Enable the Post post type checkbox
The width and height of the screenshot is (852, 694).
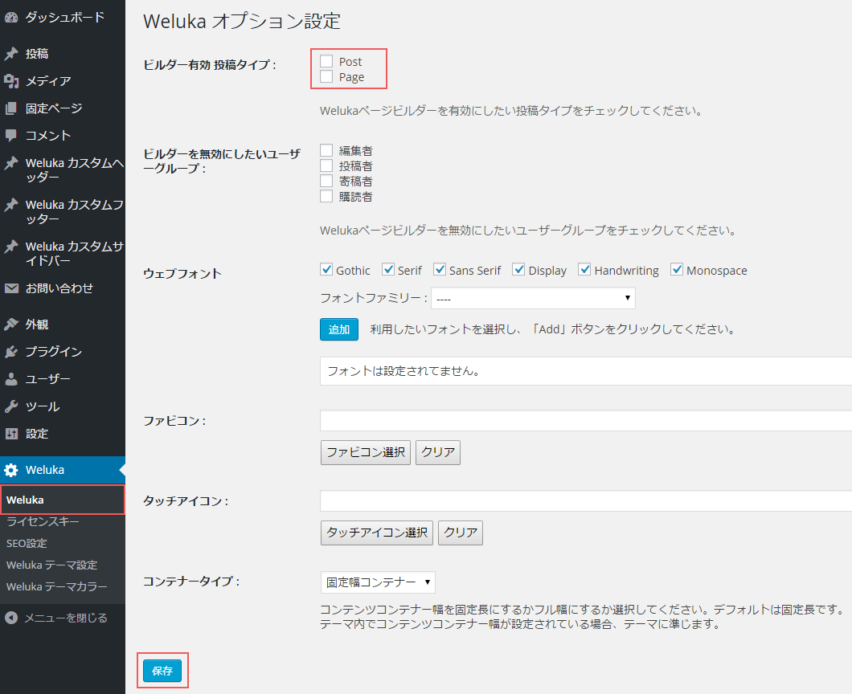326,61
